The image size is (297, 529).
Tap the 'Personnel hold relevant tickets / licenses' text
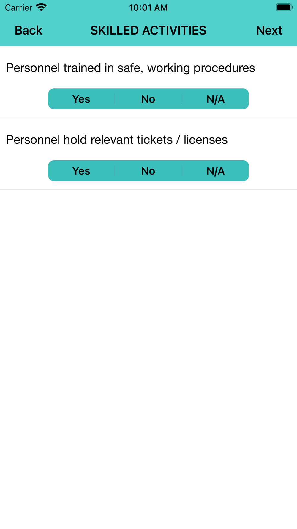[x=117, y=140]
